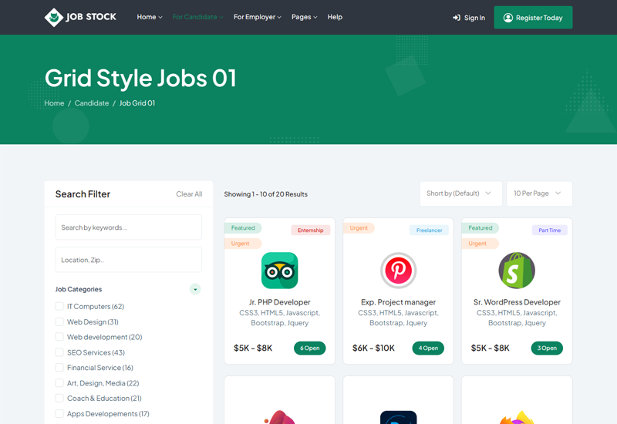This screenshot has width=617, height=424.
Task: Click the Search Filter heading
Action: tap(83, 194)
